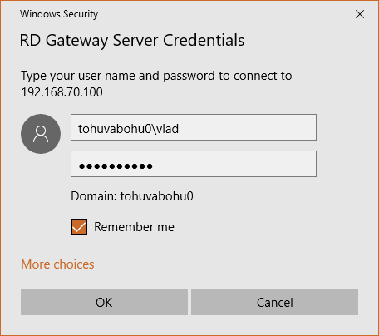The width and height of the screenshot is (379, 336).
Task: Click the user avatar icon
Action: click(41, 134)
